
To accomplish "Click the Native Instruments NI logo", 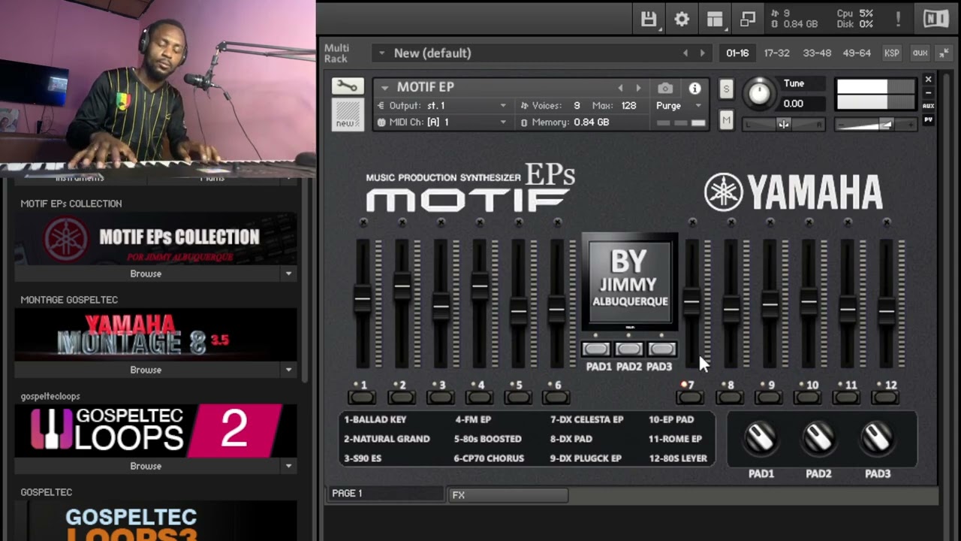I will click(x=935, y=19).
